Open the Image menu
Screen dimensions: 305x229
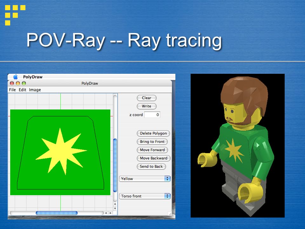tap(35, 90)
